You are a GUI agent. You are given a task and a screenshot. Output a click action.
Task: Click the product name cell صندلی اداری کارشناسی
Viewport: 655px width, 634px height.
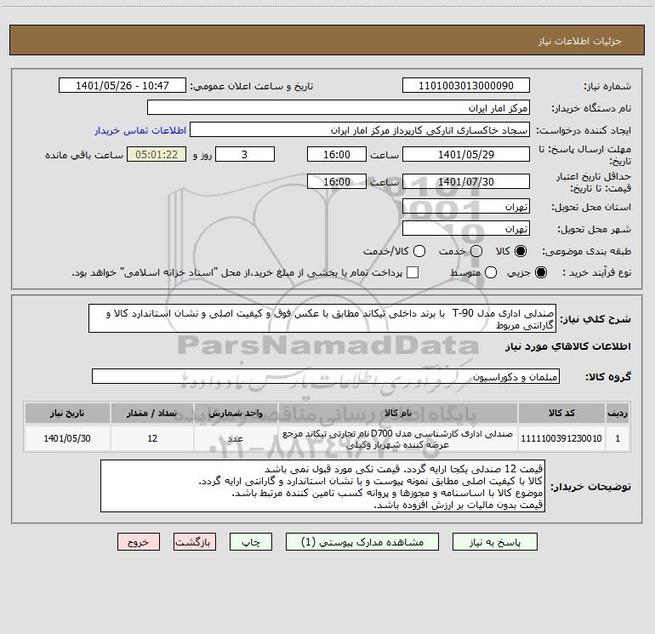click(x=398, y=438)
